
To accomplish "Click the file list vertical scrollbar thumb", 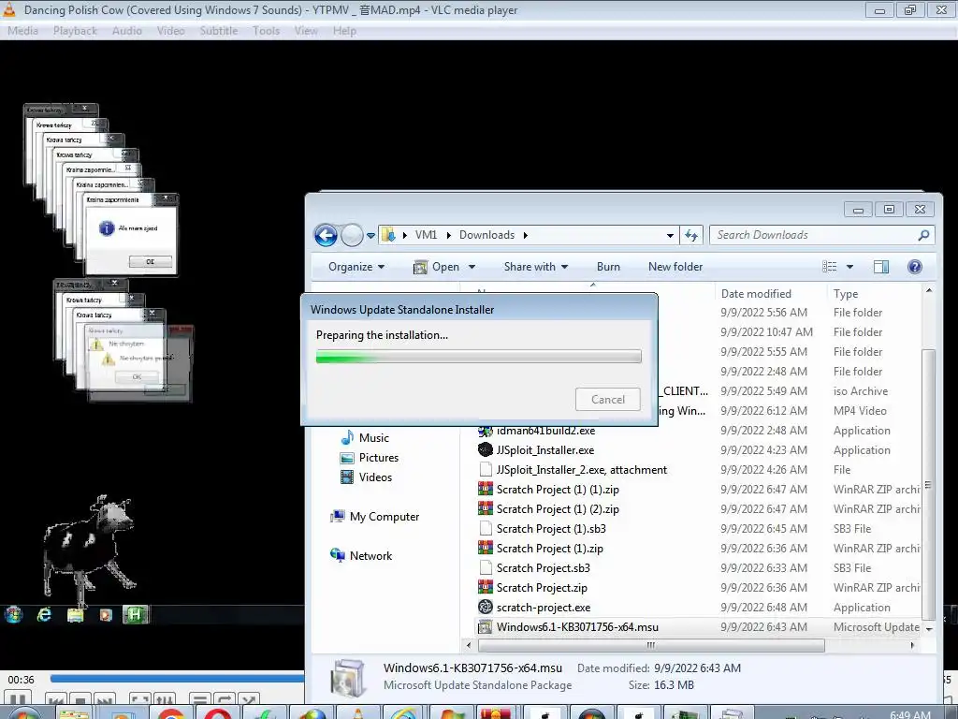I will point(928,484).
